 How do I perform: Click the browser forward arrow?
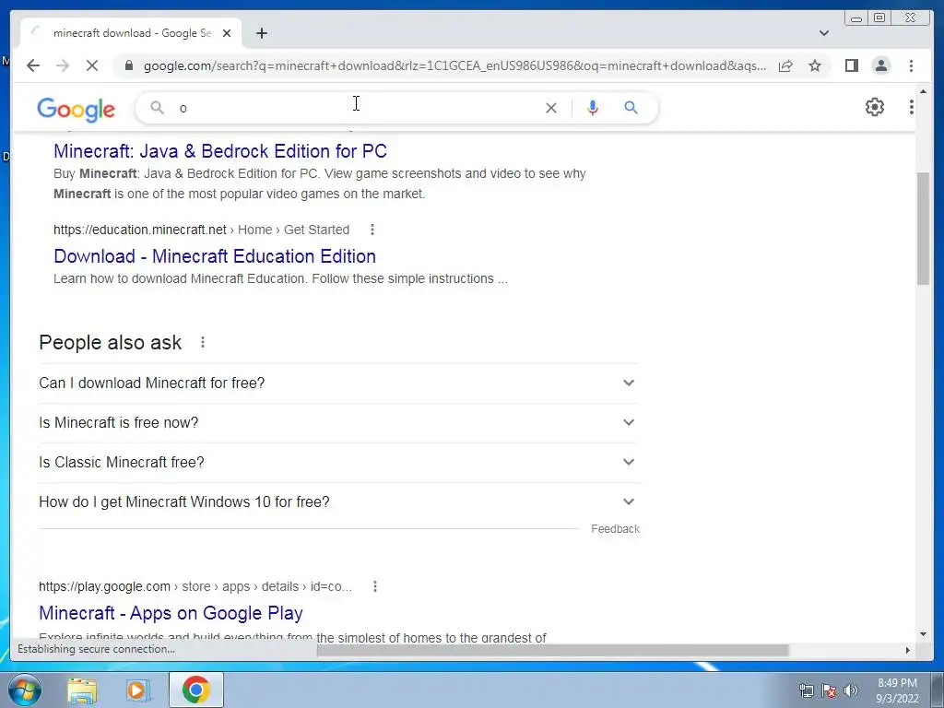point(63,65)
